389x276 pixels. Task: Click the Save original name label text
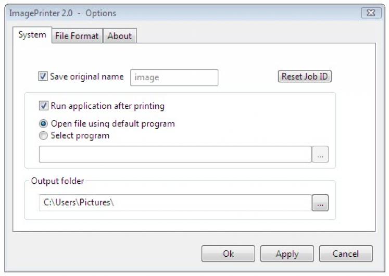point(86,77)
